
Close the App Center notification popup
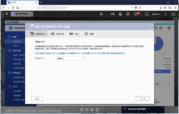(x=162, y=107)
